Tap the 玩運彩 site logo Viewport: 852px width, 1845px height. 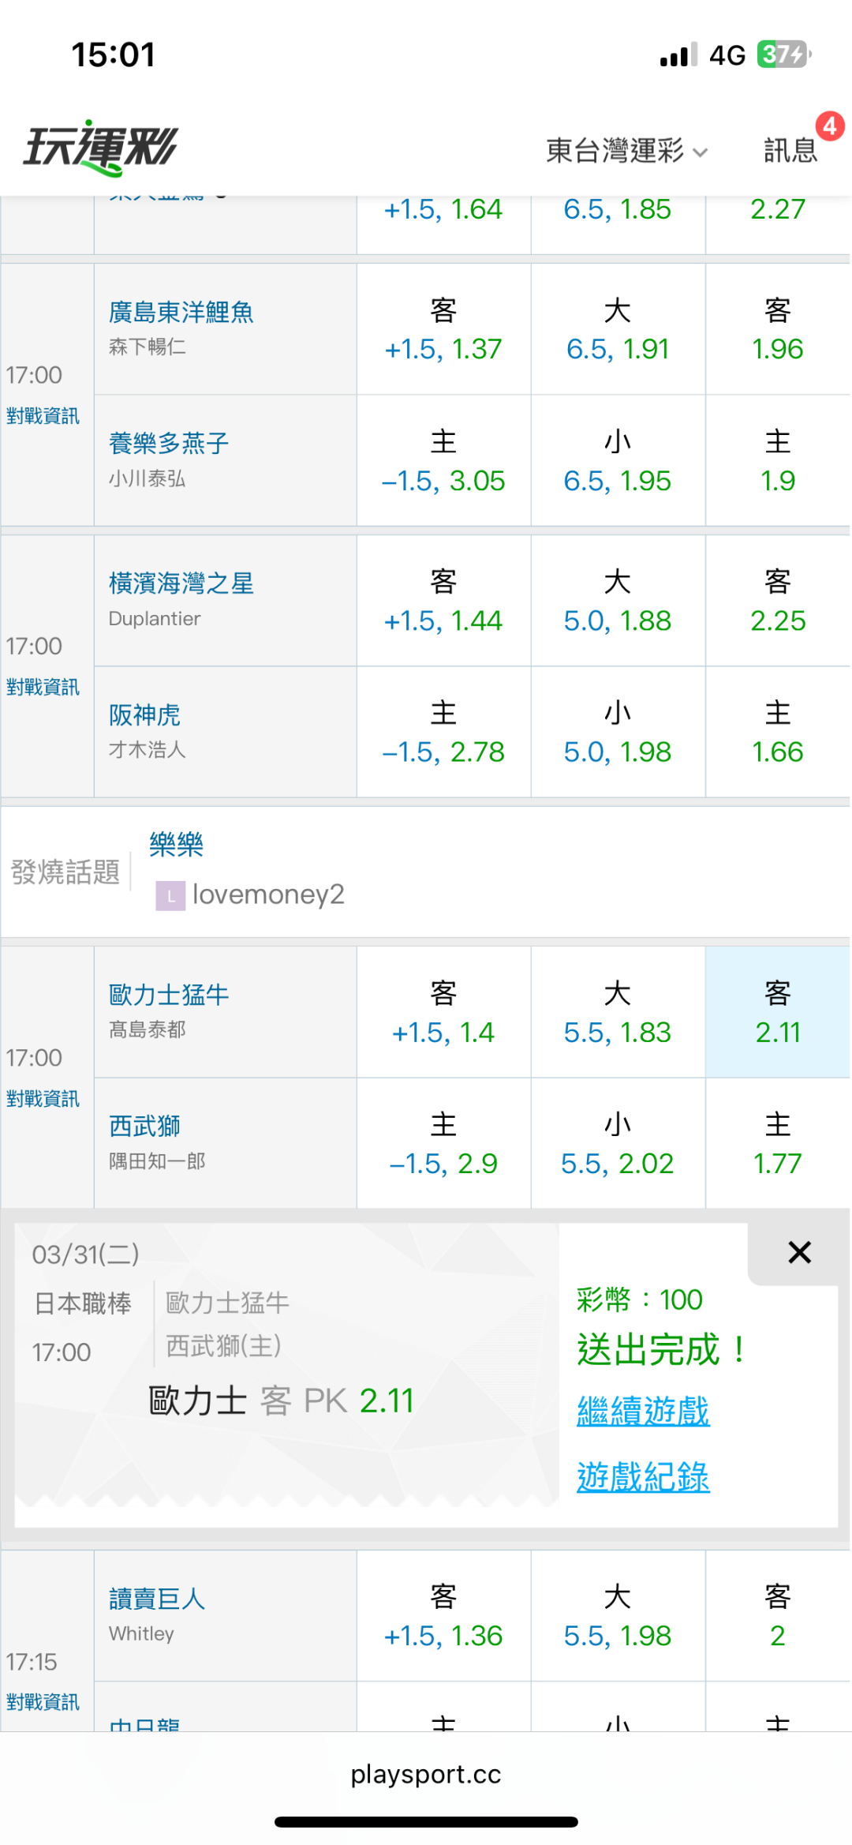tap(101, 148)
